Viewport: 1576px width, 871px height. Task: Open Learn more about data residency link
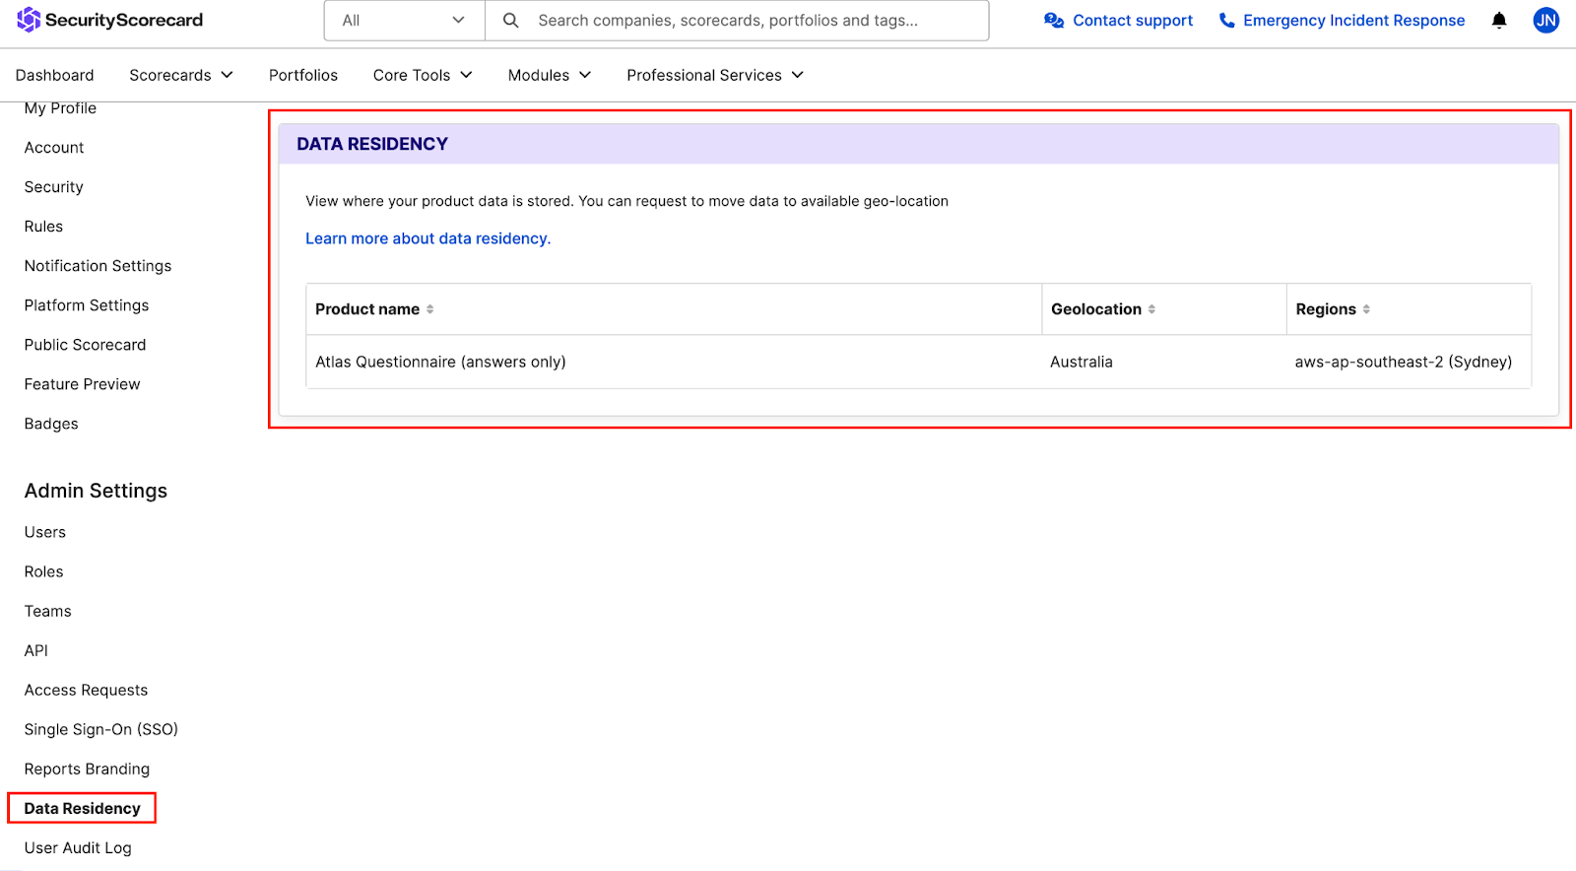[x=427, y=238]
